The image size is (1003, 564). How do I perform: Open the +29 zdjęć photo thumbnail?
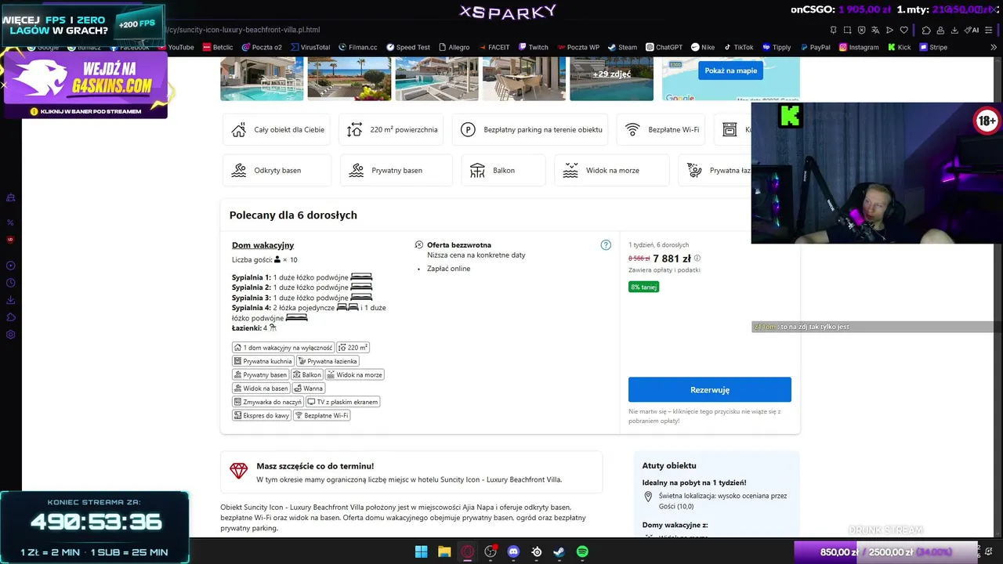tap(611, 78)
